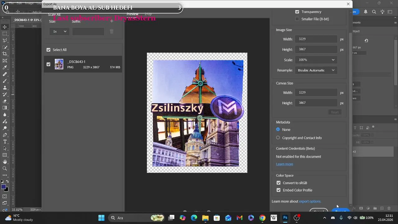398x224 pixels.
Task: Select the _DSC8643-1 document tab
Action: point(27,20)
